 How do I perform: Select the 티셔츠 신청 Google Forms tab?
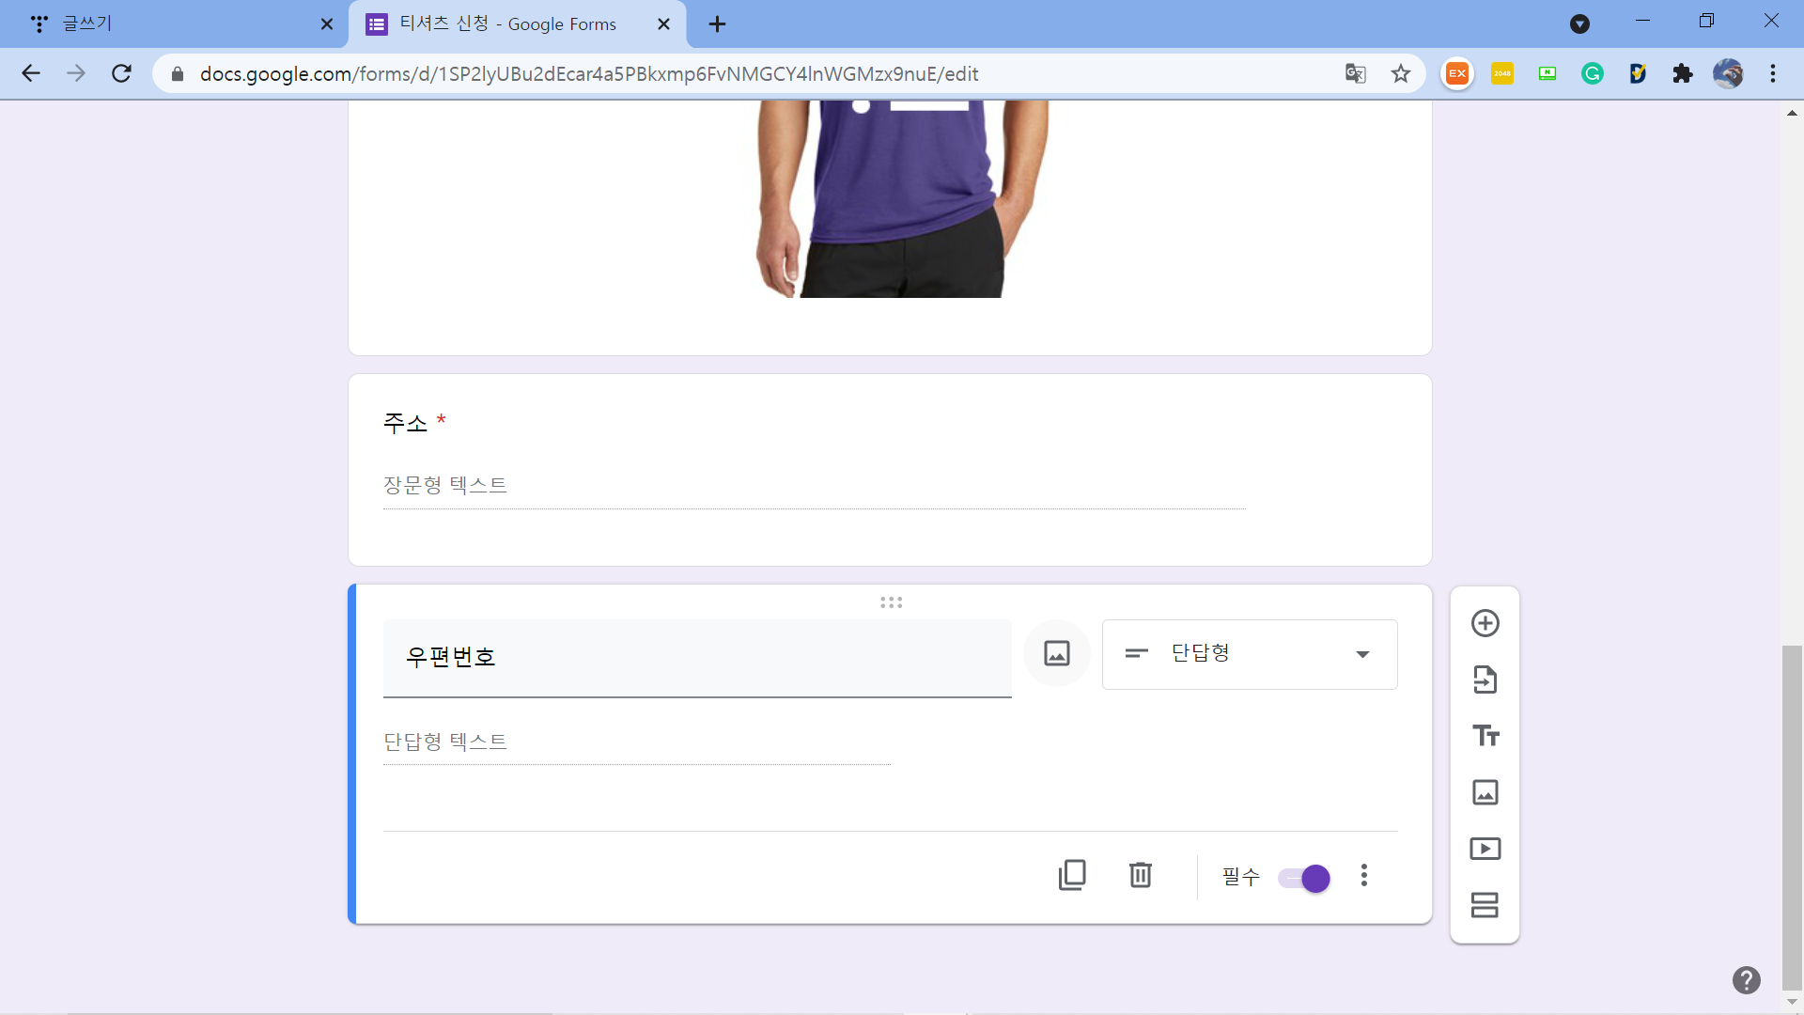pos(517,23)
